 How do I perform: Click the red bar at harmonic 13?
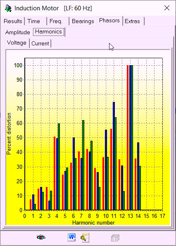[128, 137]
